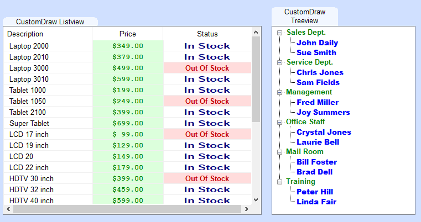
Task: Click the listview scroll down arrow
Action: tap(256, 200)
